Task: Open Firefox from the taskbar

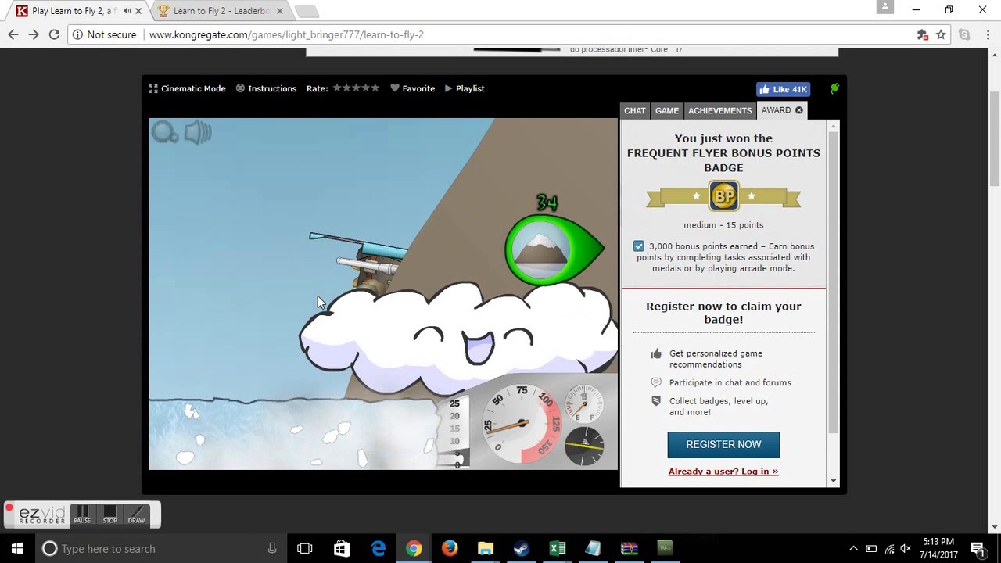Action: click(x=449, y=548)
